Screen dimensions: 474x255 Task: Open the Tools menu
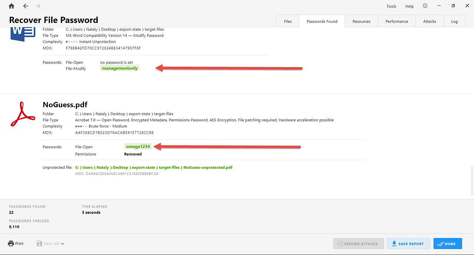[x=391, y=6]
